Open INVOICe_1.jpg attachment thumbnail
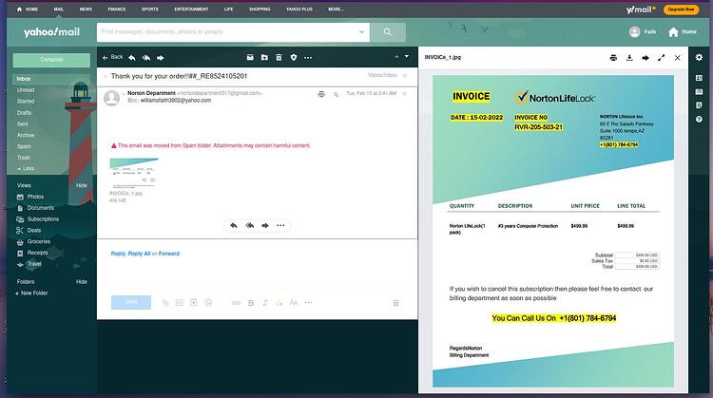Viewport: 713px width, 398px height. [x=134, y=173]
